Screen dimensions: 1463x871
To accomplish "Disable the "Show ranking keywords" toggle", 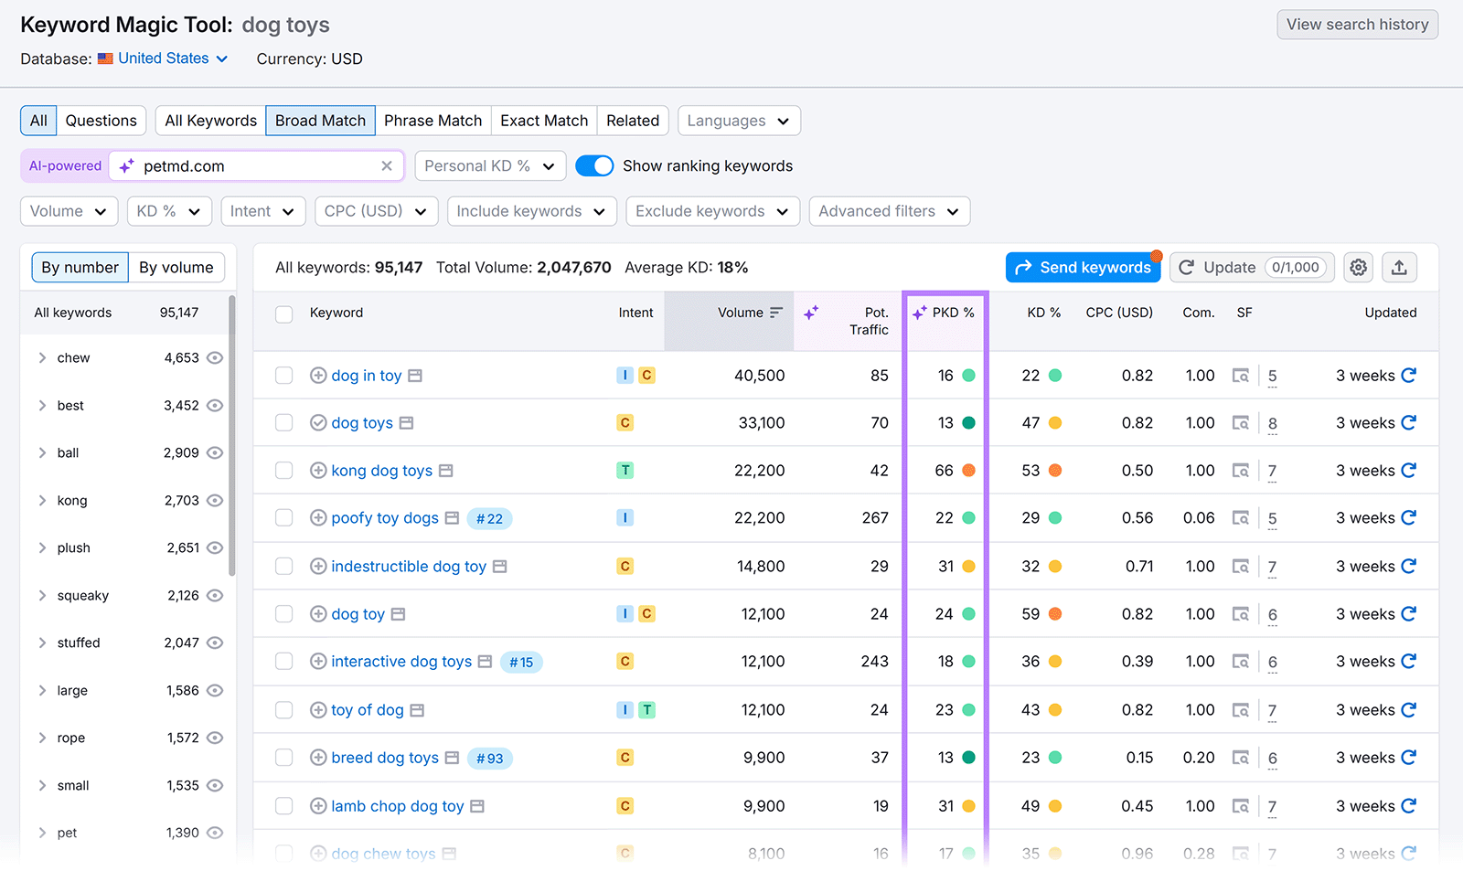I will pos(594,165).
